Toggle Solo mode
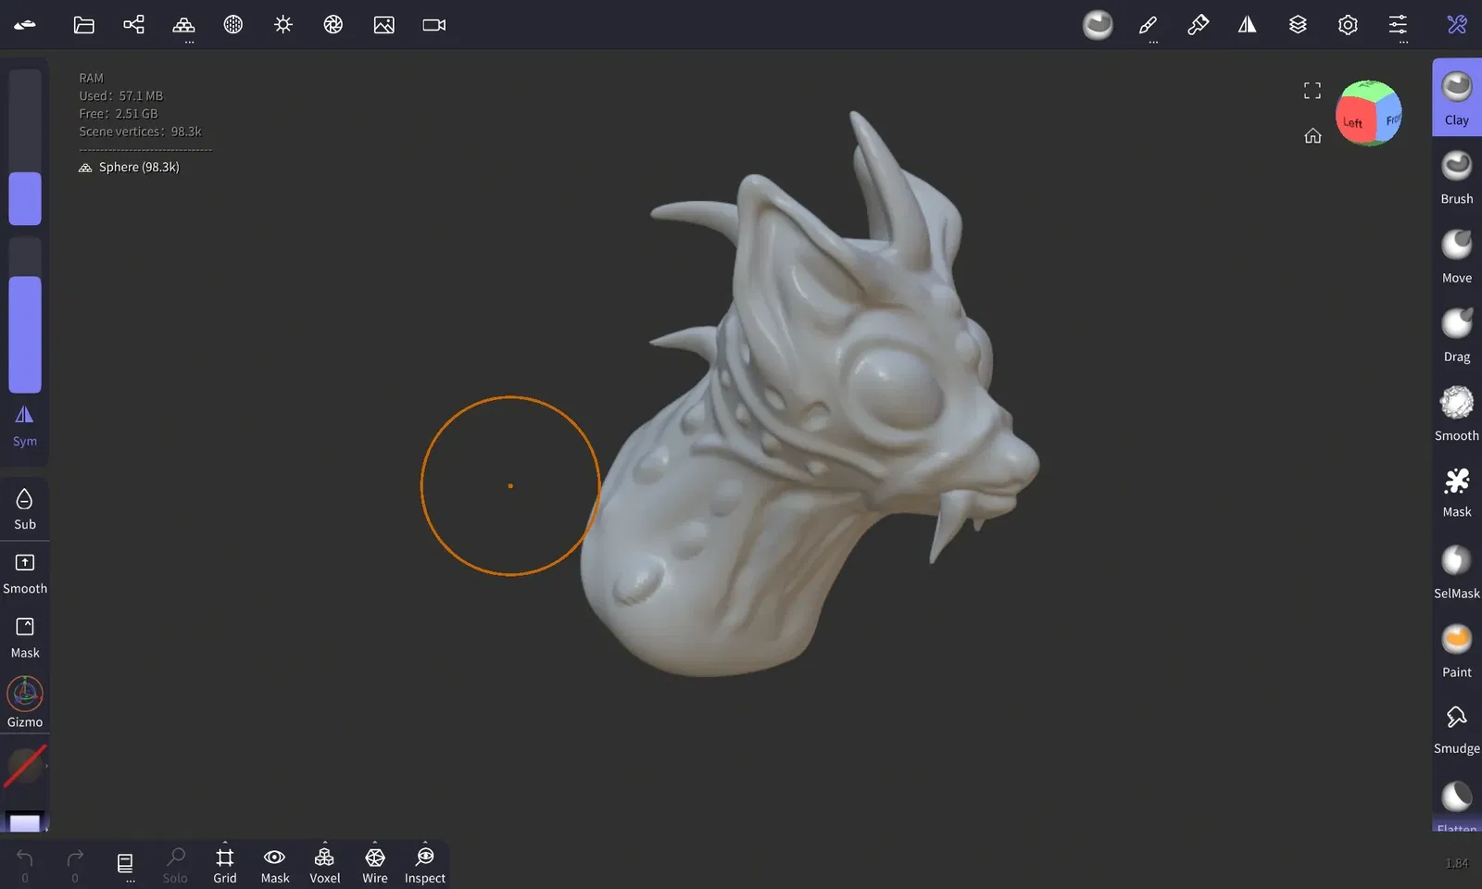Image resolution: width=1482 pixels, height=889 pixels. 175,865
